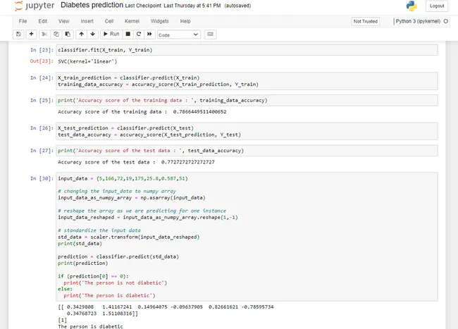Click the Python logo icon

(x=411, y=6)
